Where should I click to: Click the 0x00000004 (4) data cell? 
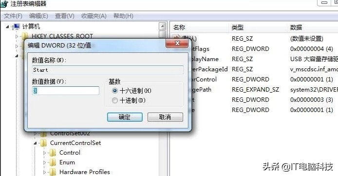pyautogui.click(x=312, y=49)
